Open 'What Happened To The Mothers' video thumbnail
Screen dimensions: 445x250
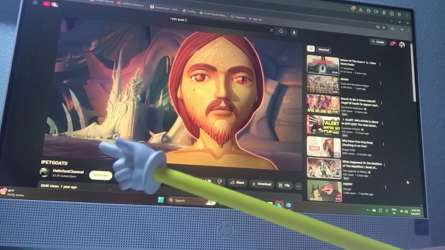pos(324,168)
